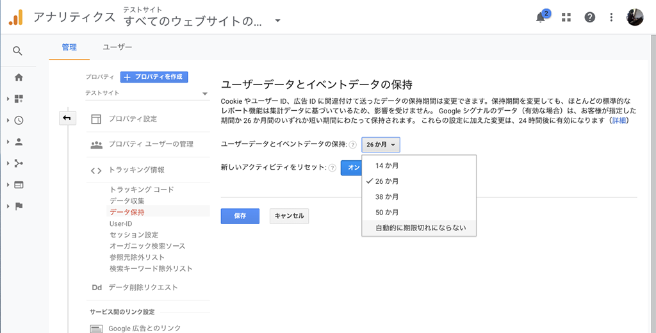The width and height of the screenshot is (656, 333).
Task: Go to Home icon in sidebar
Action: pos(19,77)
